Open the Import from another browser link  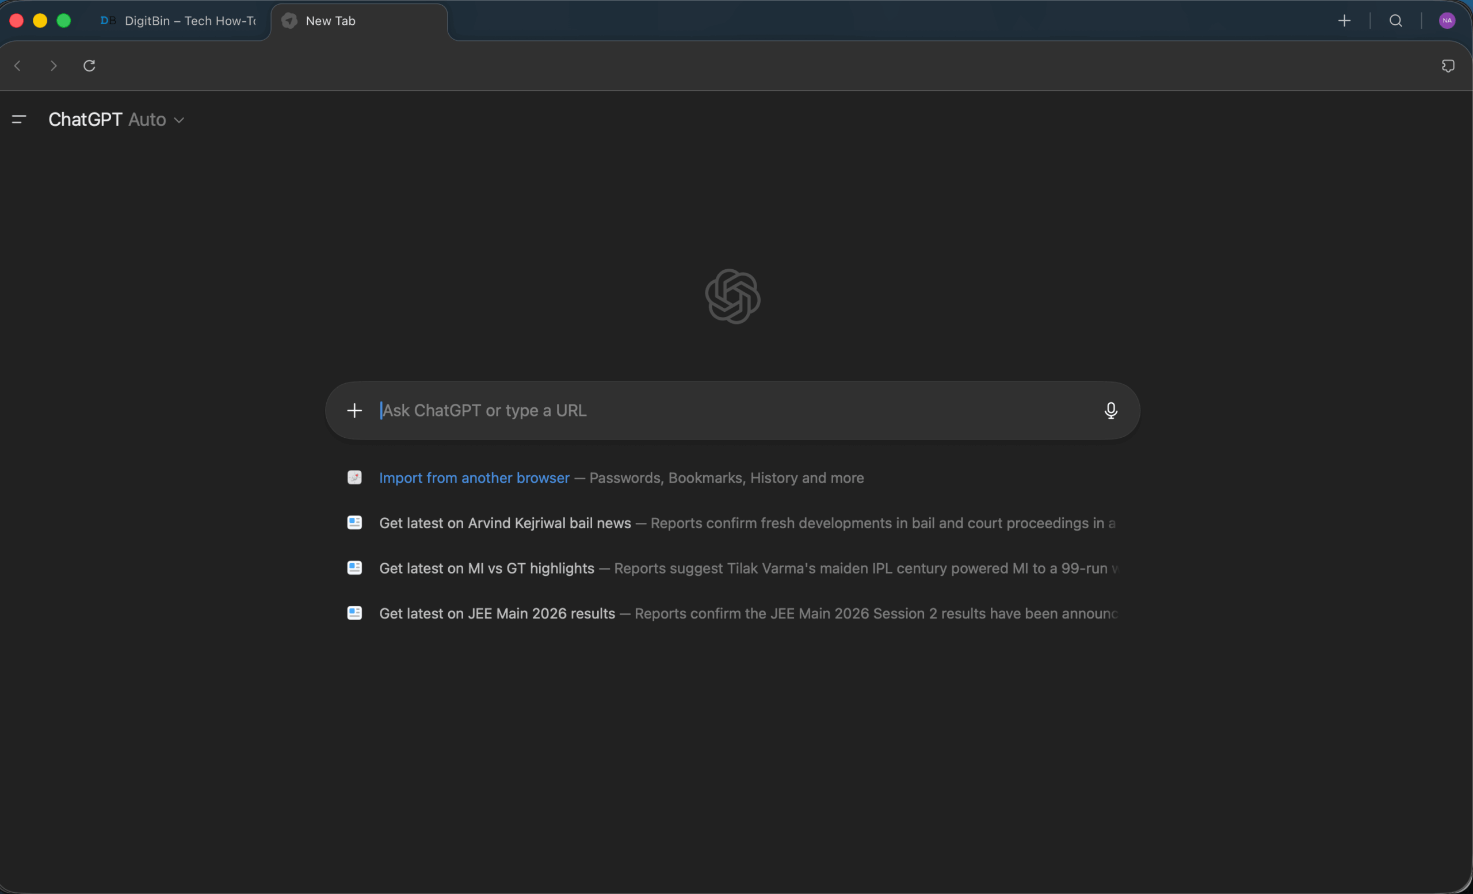[x=473, y=477]
